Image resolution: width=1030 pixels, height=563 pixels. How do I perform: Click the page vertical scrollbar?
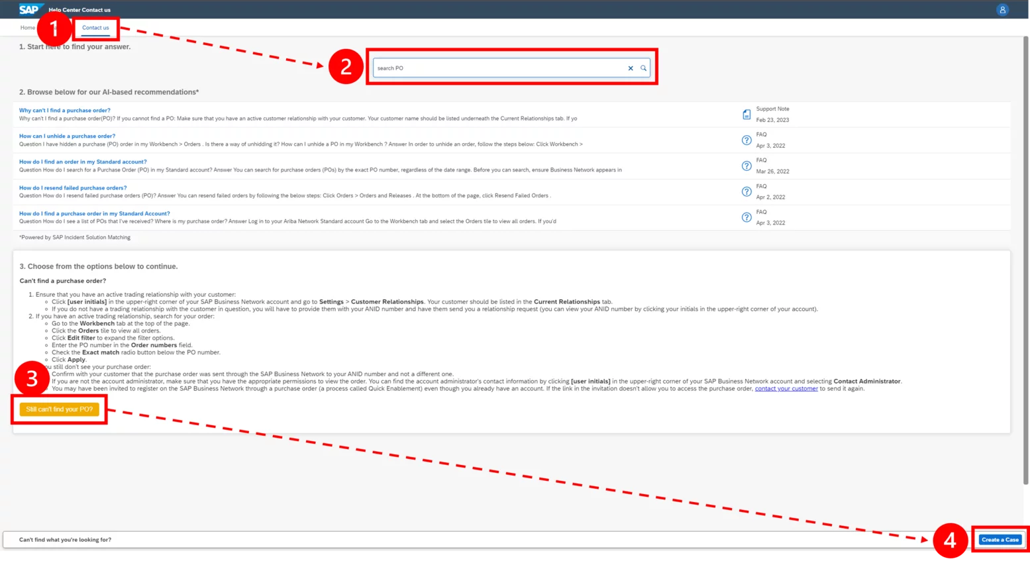point(1026,260)
